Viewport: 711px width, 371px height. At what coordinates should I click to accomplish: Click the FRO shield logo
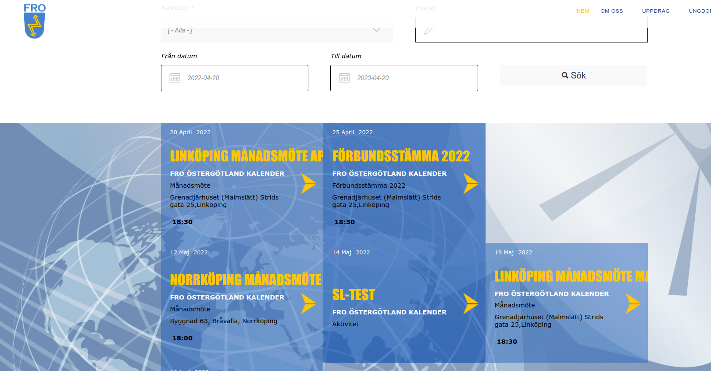(x=34, y=21)
